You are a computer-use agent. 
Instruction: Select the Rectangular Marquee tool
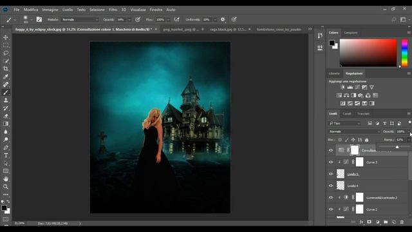pos(6,45)
